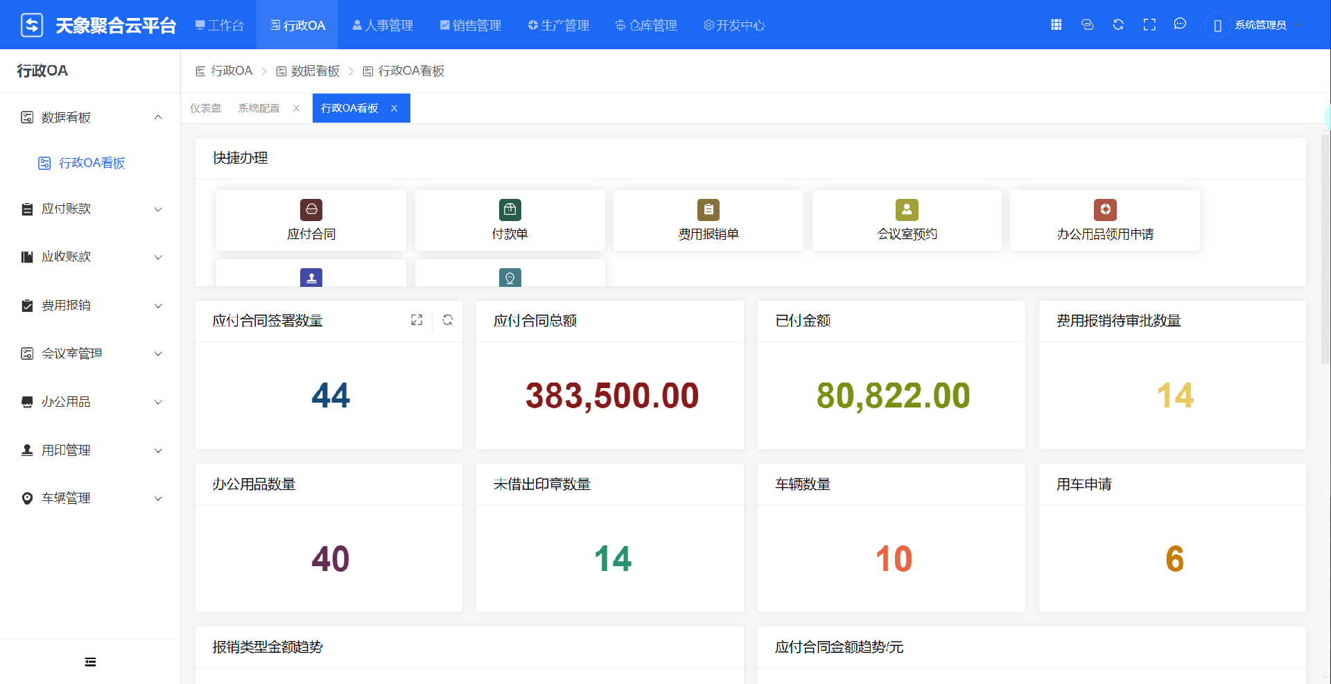The height and width of the screenshot is (684, 1331).
Task: Click the 行政OA看板 breadcrumb link
Action: click(404, 71)
